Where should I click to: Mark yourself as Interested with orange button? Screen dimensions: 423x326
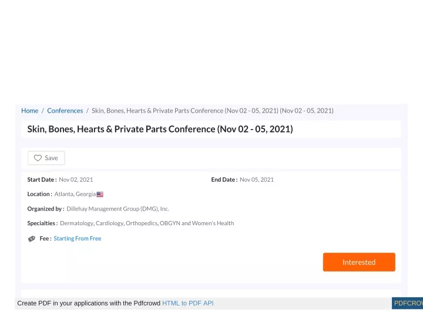click(359, 262)
